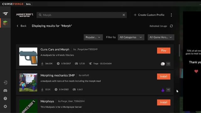Play the Guns Cars and Morph modpack
The image size is (201, 113).
click(x=164, y=51)
